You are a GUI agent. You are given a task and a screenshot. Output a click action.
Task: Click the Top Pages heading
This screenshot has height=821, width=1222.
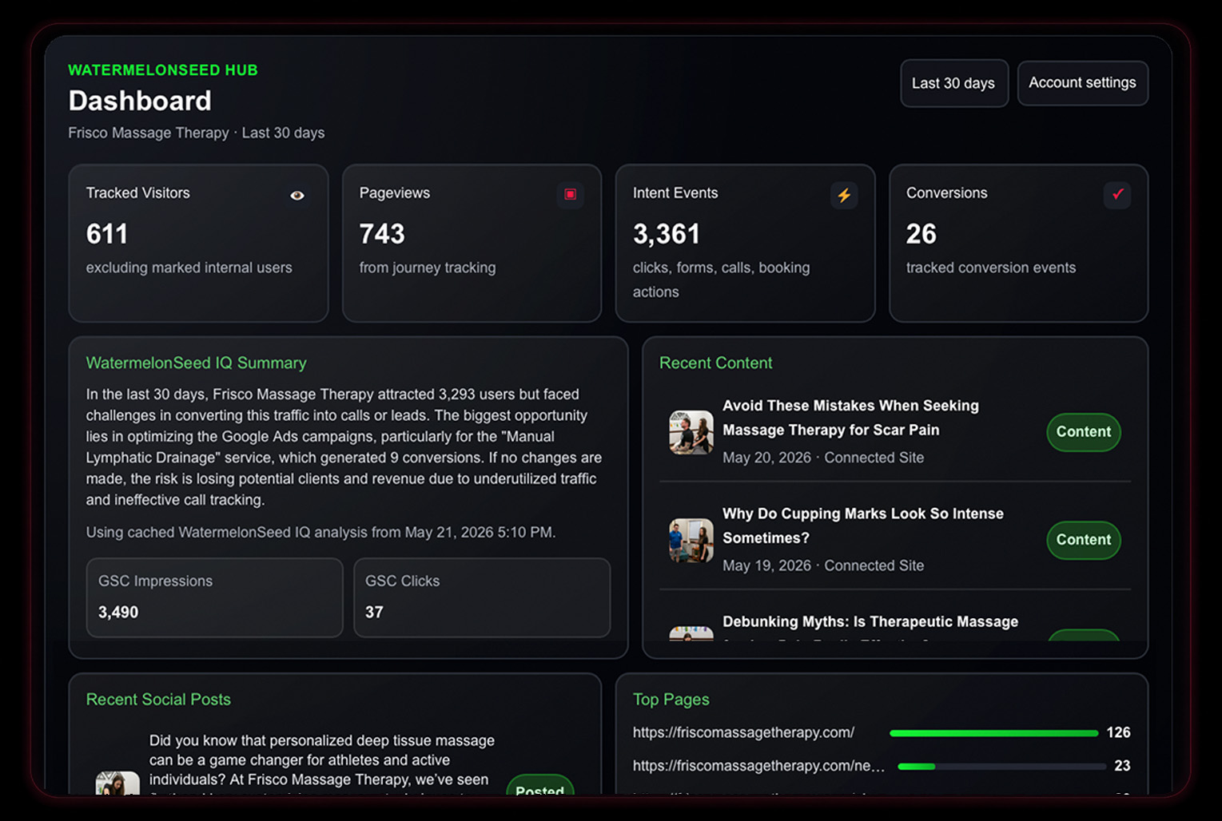tap(671, 699)
